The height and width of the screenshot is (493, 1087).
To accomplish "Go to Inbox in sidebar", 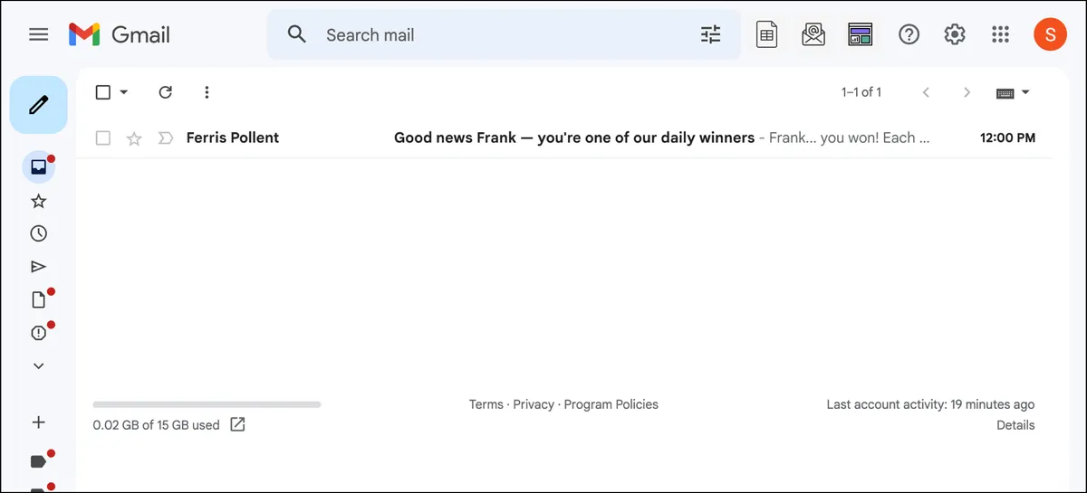I will click(x=38, y=167).
